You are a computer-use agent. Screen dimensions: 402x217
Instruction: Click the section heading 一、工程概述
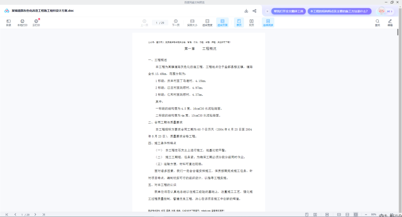(158, 60)
